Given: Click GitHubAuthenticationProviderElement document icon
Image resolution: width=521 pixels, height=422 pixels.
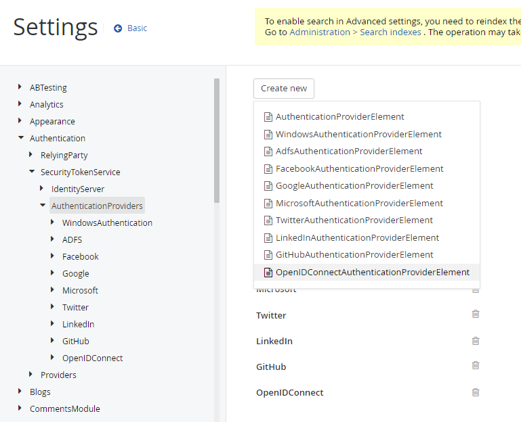Looking at the screenshot, I should click(268, 255).
